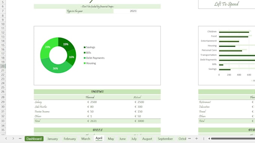Select the BILLS table header

pos(97,130)
